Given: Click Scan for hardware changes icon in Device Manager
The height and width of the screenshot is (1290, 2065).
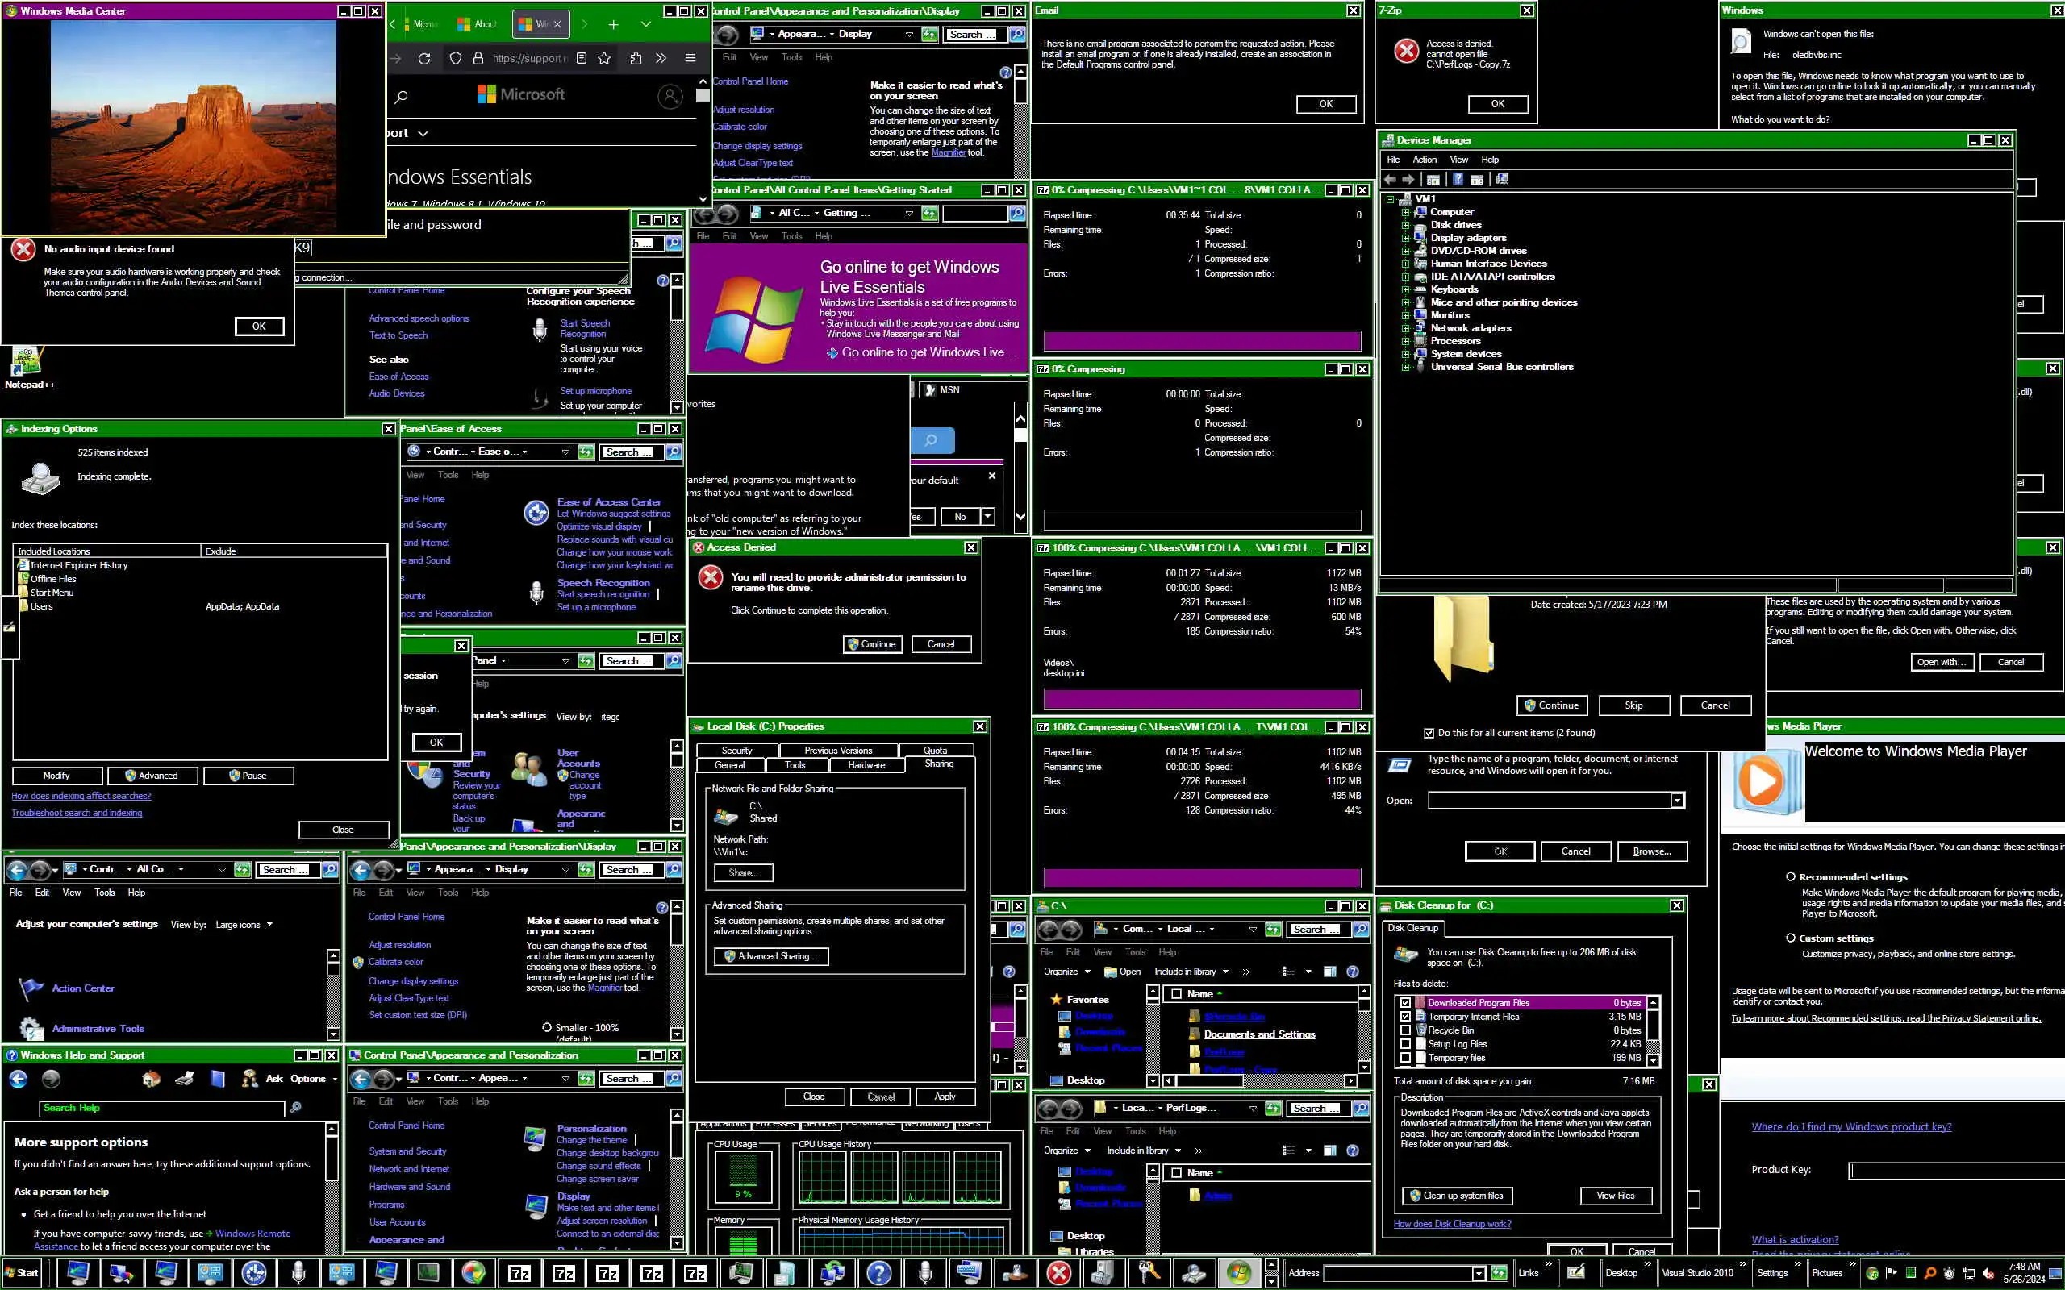Looking at the screenshot, I should pyautogui.click(x=1502, y=179).
